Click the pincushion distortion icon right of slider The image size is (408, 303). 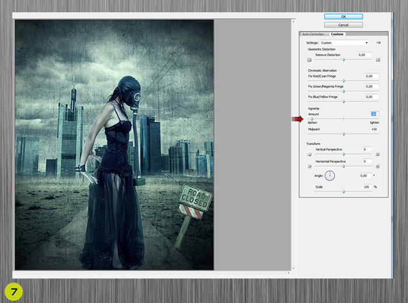378,60
